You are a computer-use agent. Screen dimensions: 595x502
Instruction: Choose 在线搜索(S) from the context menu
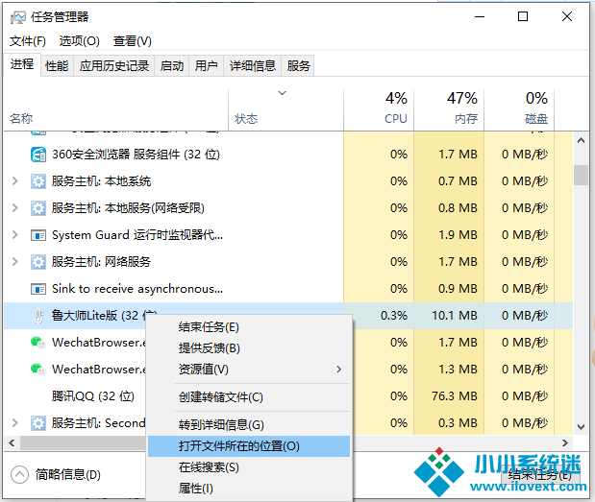click(249, 467)
